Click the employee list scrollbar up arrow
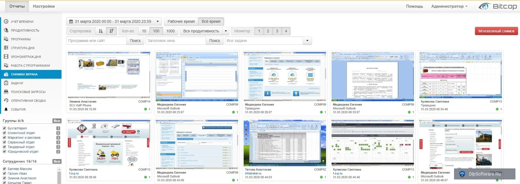This screenshot has height=184, width=520. [x=59, y=169]
